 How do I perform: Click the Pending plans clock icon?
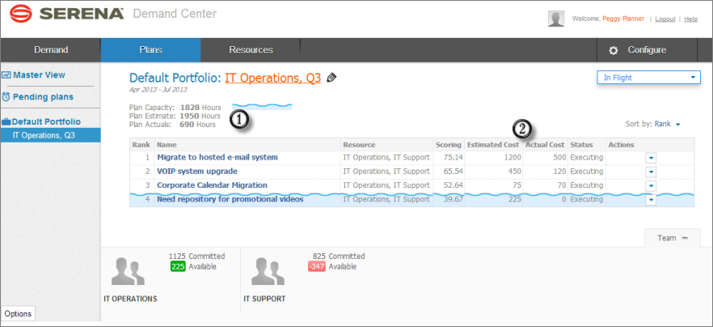pos(6,97)
